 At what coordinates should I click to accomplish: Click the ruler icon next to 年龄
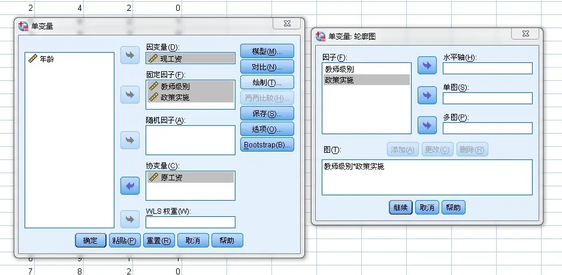32,59
